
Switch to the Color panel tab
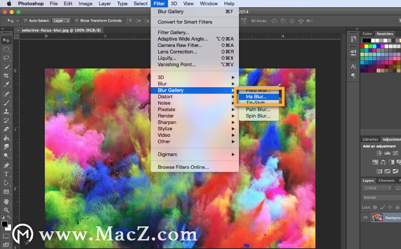point(367,34)
